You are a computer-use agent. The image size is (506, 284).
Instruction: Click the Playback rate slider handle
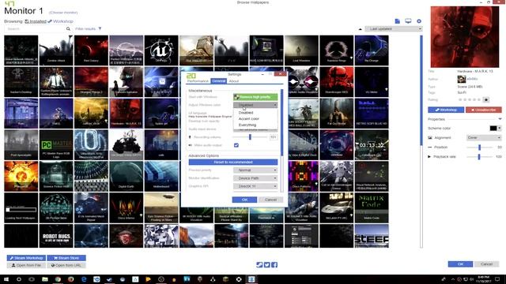479,157
